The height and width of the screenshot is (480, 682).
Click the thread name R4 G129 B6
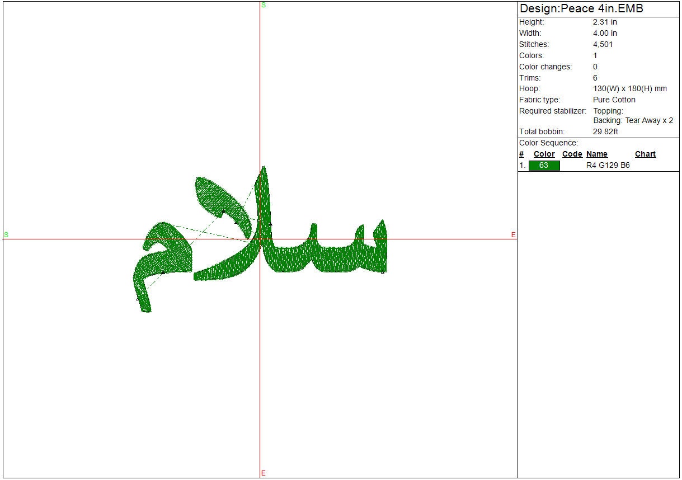[x=608, y=166]
